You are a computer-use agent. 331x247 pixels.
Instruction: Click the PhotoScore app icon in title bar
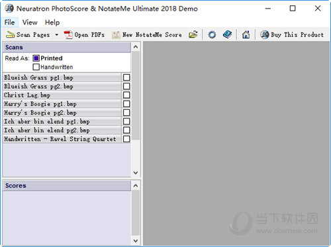[x=9, y=9]
